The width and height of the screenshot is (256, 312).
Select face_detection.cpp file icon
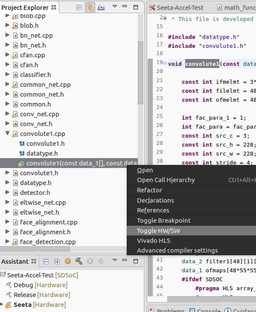(x=15, y=242)
